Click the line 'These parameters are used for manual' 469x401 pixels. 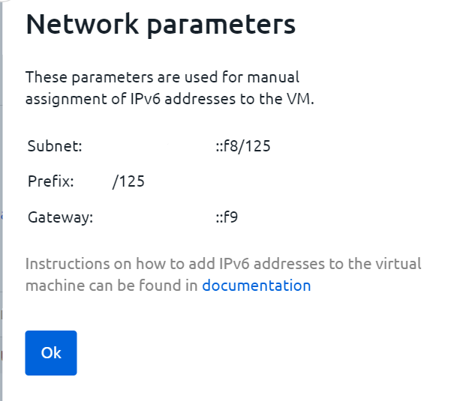tap(162, 77)
